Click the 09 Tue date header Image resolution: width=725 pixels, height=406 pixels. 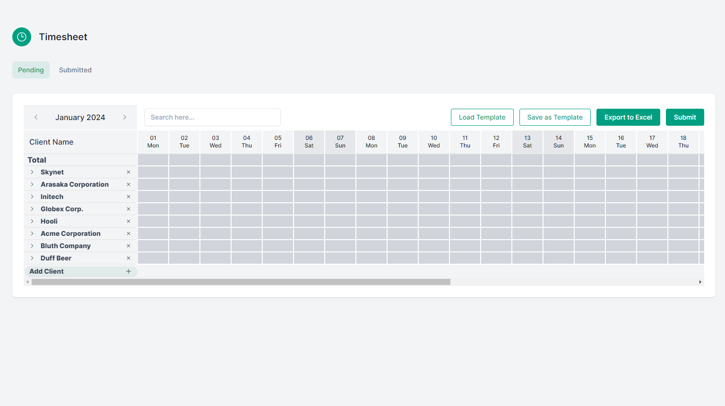[403, 142]
